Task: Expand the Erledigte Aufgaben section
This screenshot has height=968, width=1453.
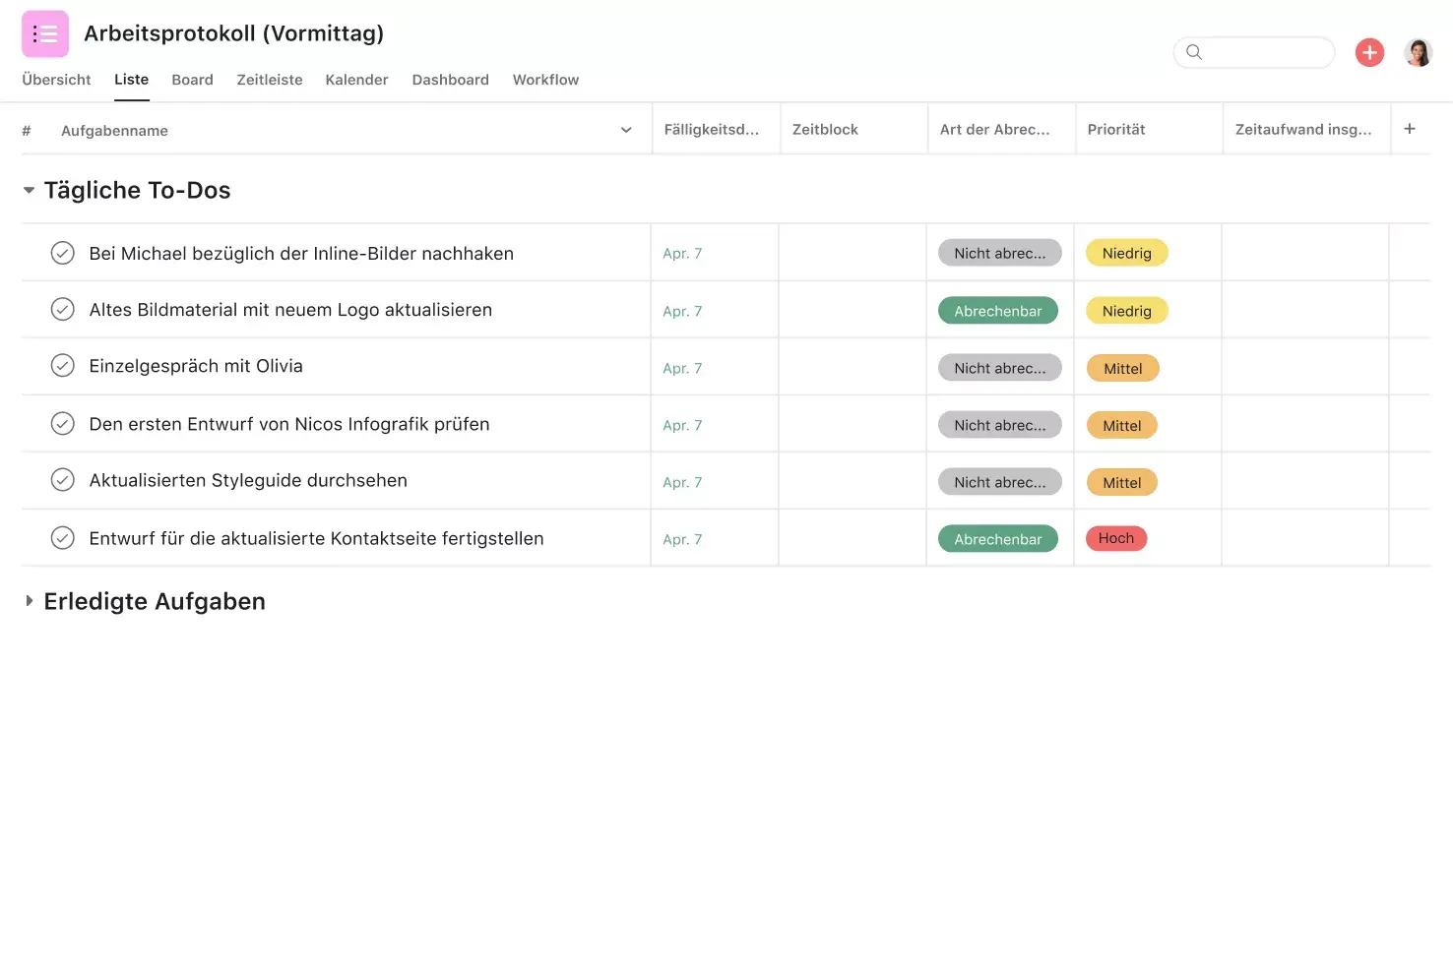Action: click(x=29, y=601)
